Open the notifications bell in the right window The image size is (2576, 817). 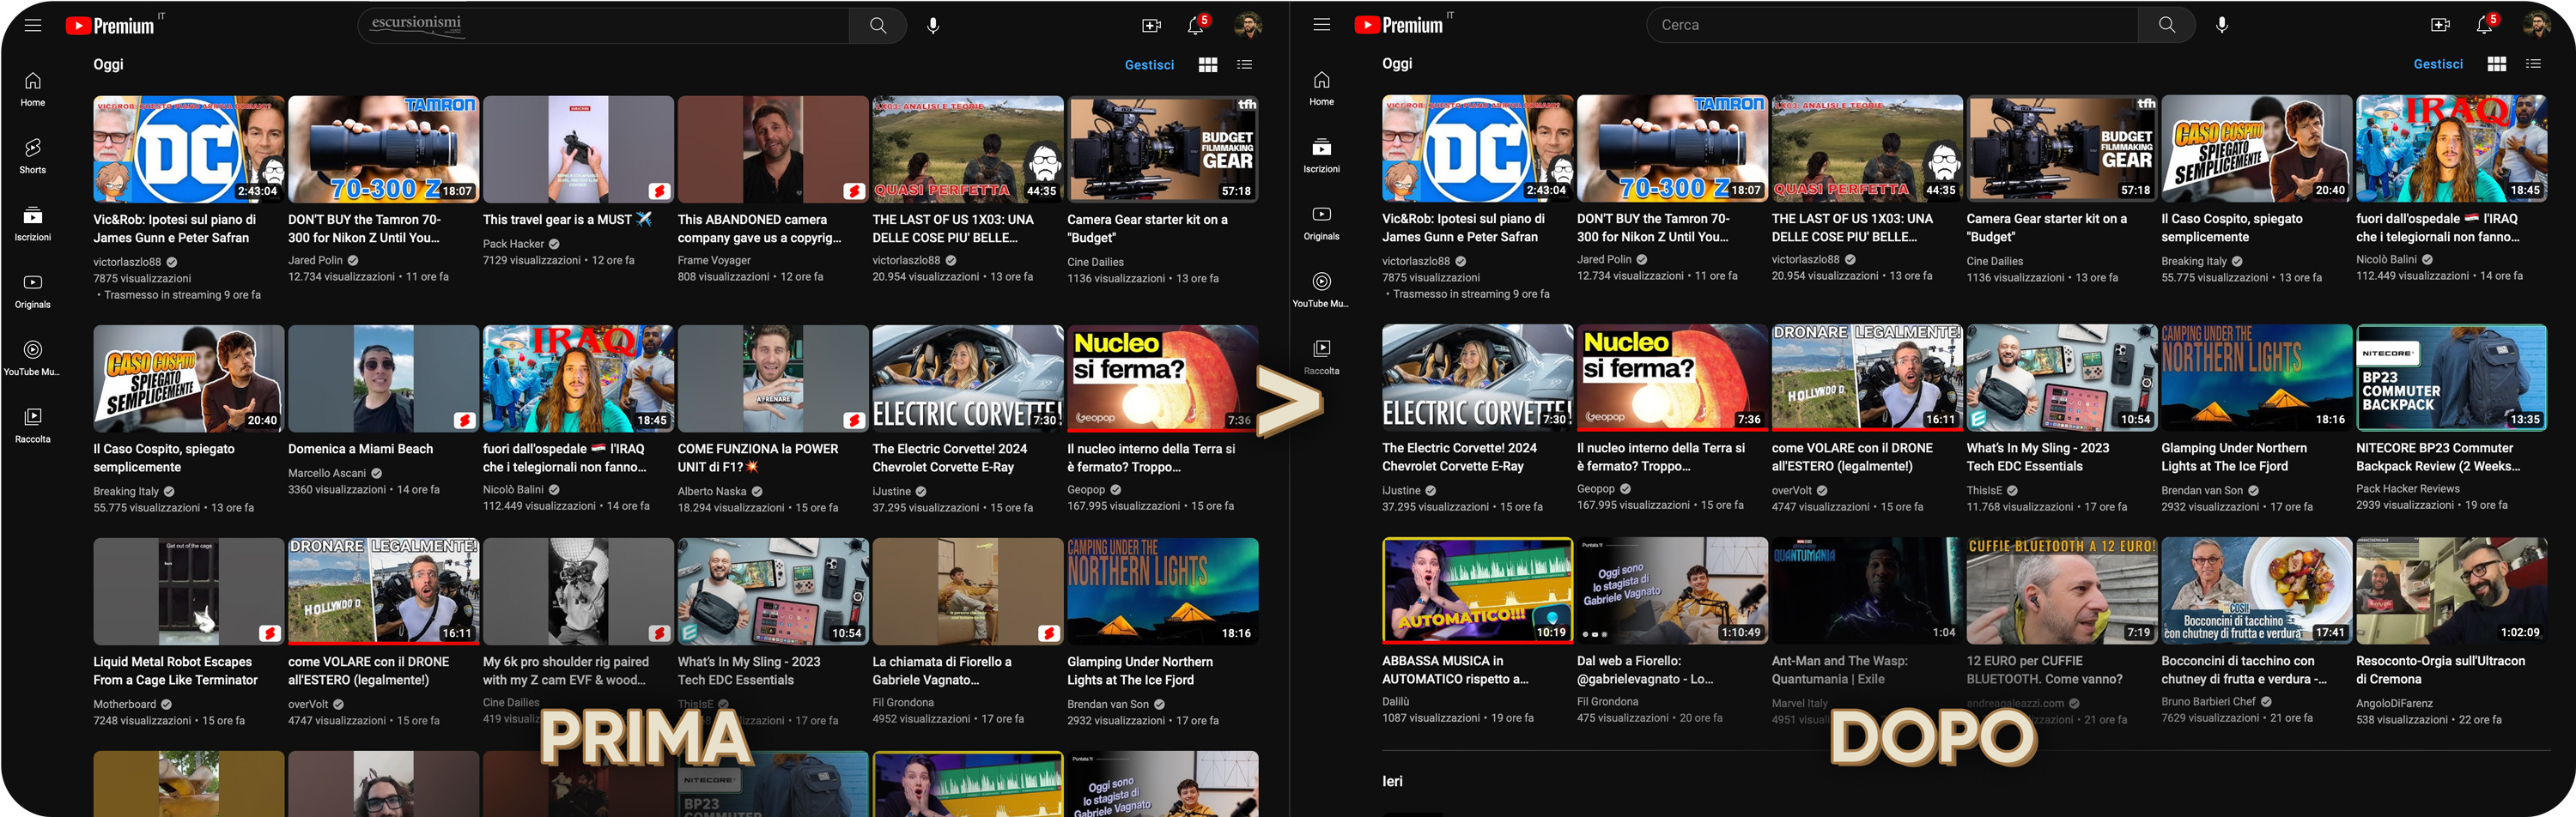pos(2485,25)
